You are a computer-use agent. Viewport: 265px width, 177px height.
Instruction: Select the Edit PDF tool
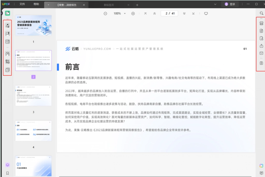(x=8, y=34)
